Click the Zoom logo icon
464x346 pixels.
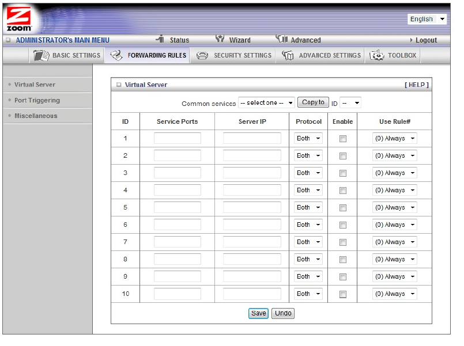18,19
